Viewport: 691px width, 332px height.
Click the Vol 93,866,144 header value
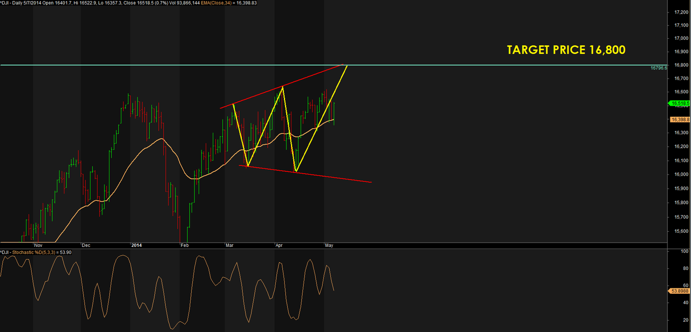point(186,3)
